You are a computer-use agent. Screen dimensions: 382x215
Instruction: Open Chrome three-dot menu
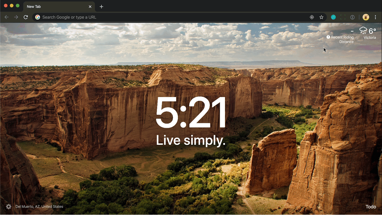[x=376, y=17]
